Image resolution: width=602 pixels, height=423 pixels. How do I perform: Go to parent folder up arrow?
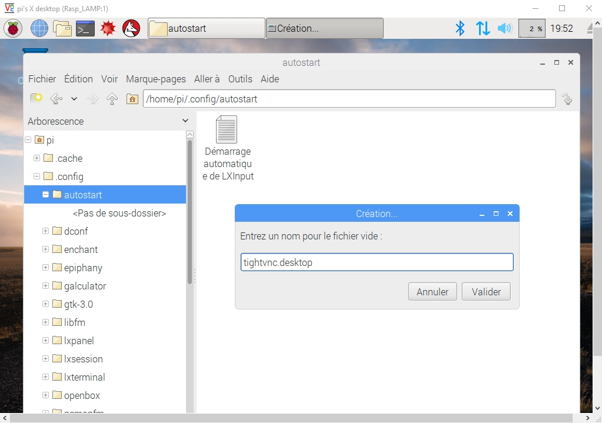112,99
